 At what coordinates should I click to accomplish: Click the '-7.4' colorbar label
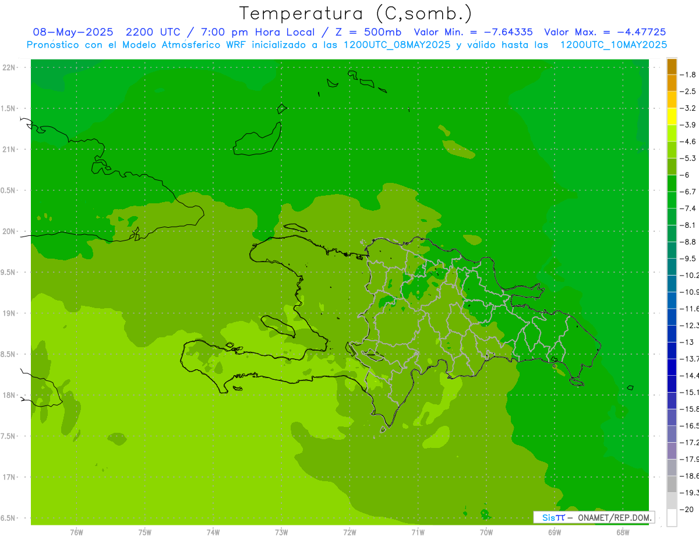(689, 208)
